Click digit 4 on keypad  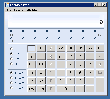61,73
